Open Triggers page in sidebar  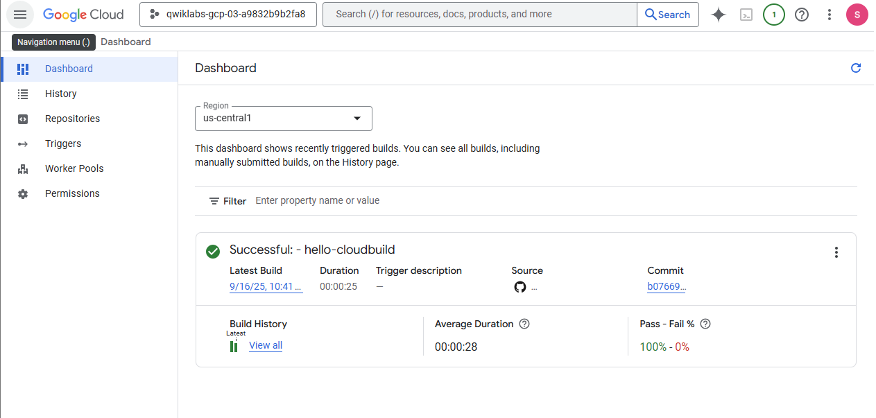click(x=63, y=143)
